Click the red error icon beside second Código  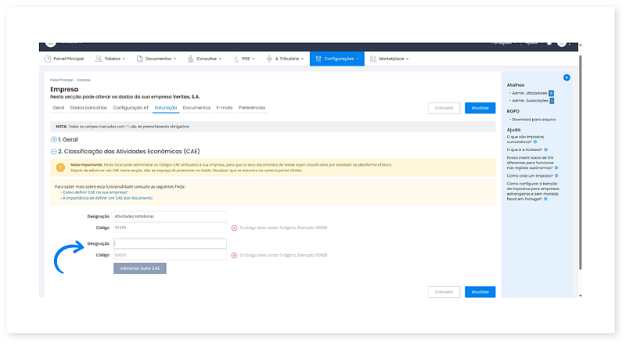[234, 255]
